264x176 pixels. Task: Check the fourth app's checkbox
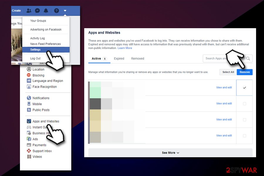pyautogui.click(x=244, y=136)
